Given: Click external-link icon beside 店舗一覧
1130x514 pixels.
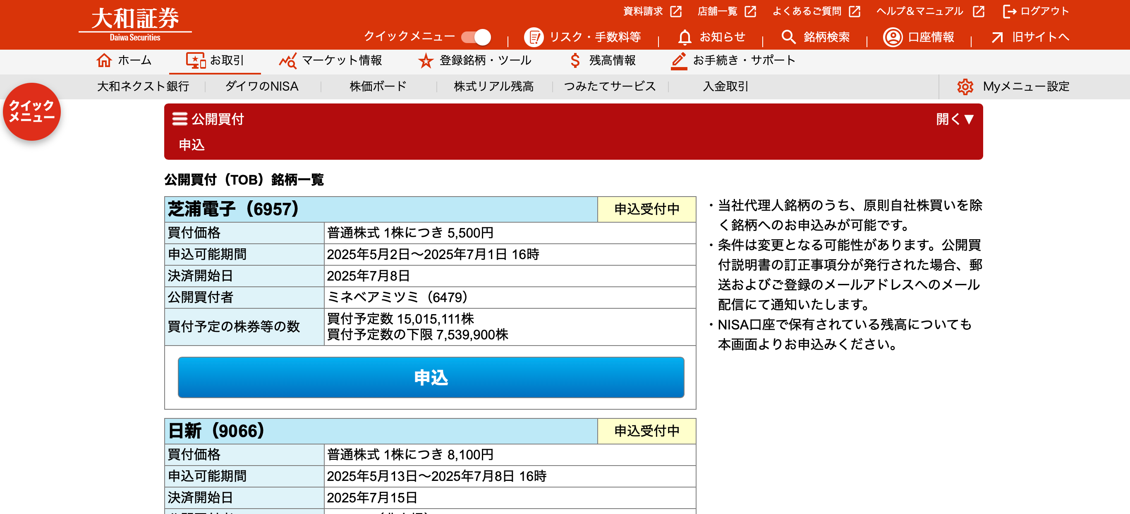Looking at the screenshot, I should tap(751, 12).
